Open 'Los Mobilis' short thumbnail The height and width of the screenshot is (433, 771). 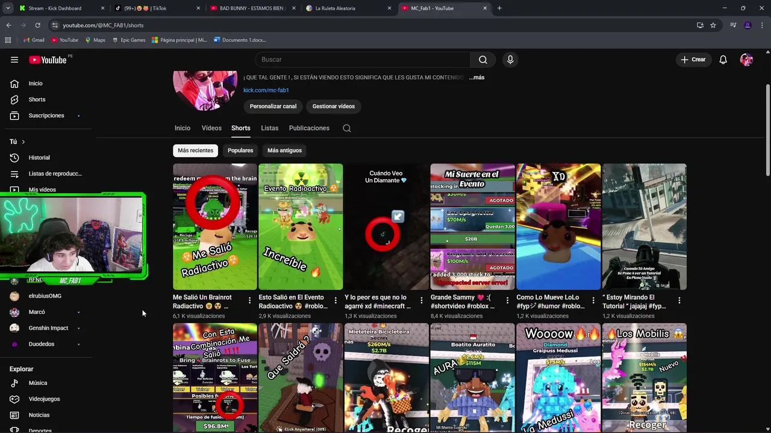coord(645,378)
